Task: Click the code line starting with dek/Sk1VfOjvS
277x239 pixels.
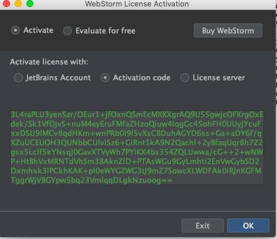Action: click(x=136, y=124)
